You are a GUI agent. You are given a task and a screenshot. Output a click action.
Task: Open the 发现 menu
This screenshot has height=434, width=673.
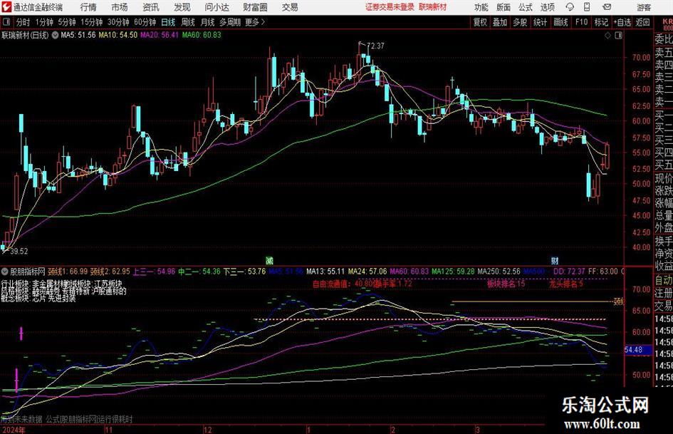pos(182,7)
